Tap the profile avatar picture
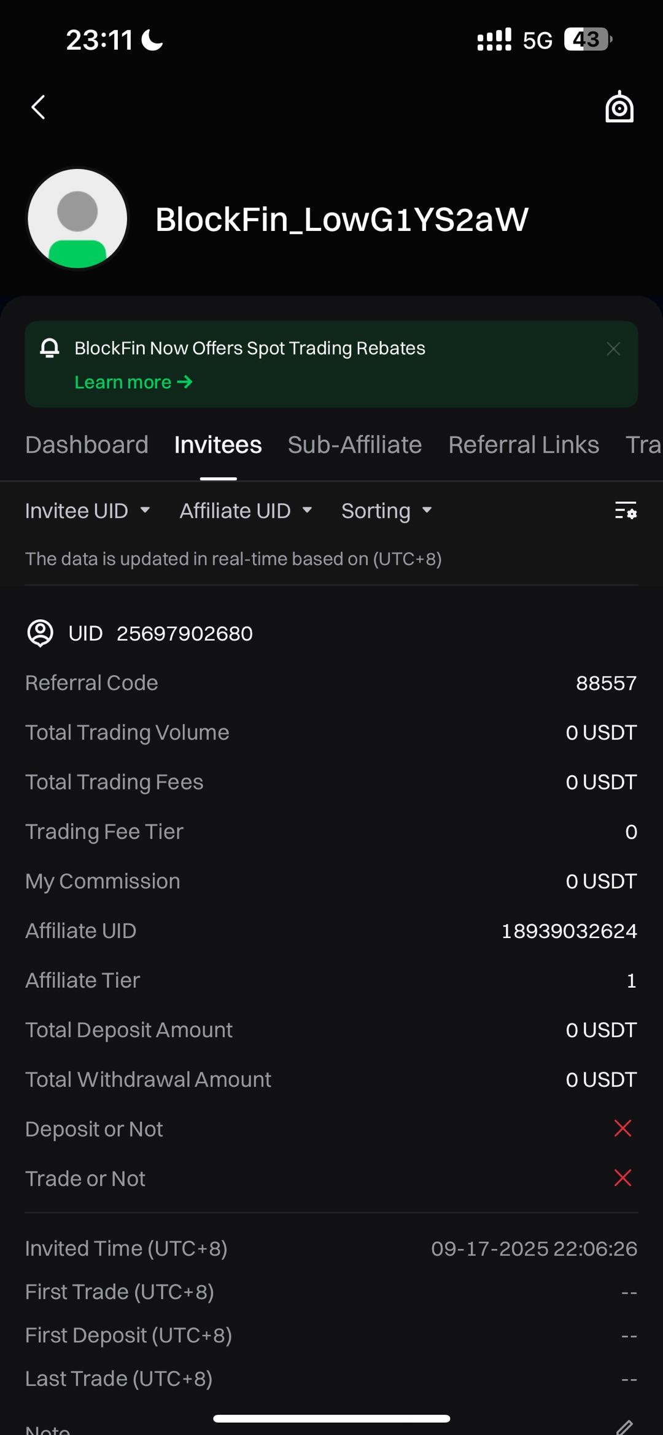 click(x=77, y=219)
